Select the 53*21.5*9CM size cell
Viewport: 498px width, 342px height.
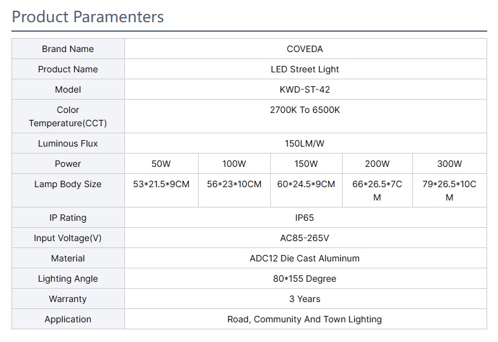[161, 184]
